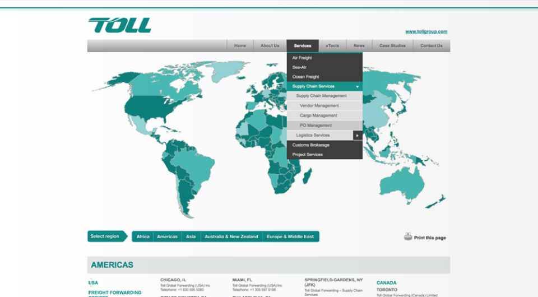Viewport: 538px width, 297px height.
Task: Go to the News section
Action: click(x=359, y=45)
